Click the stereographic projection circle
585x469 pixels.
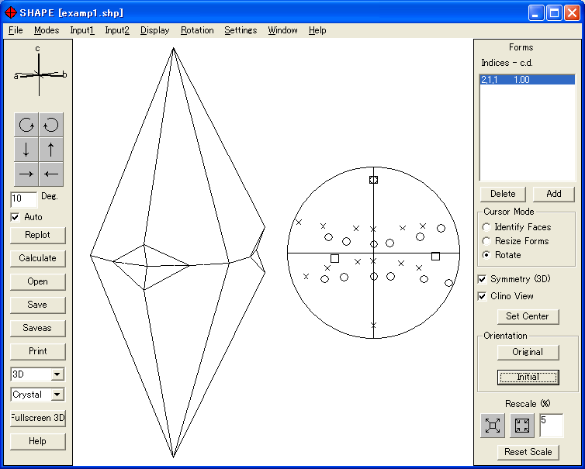[373, 253]
